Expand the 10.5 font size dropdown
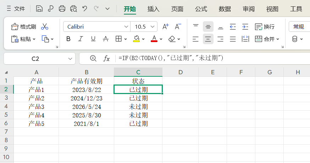Screen dimensions: 310x163 click(153, 27)
